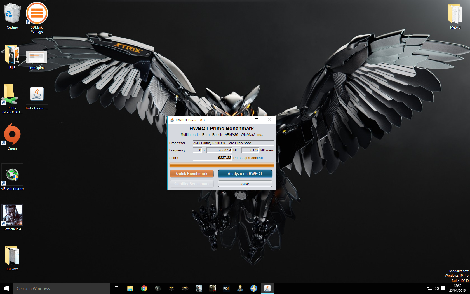470x294 pixels.
Task: Open the volume control tray icon
Action: (x=436, y=288)
